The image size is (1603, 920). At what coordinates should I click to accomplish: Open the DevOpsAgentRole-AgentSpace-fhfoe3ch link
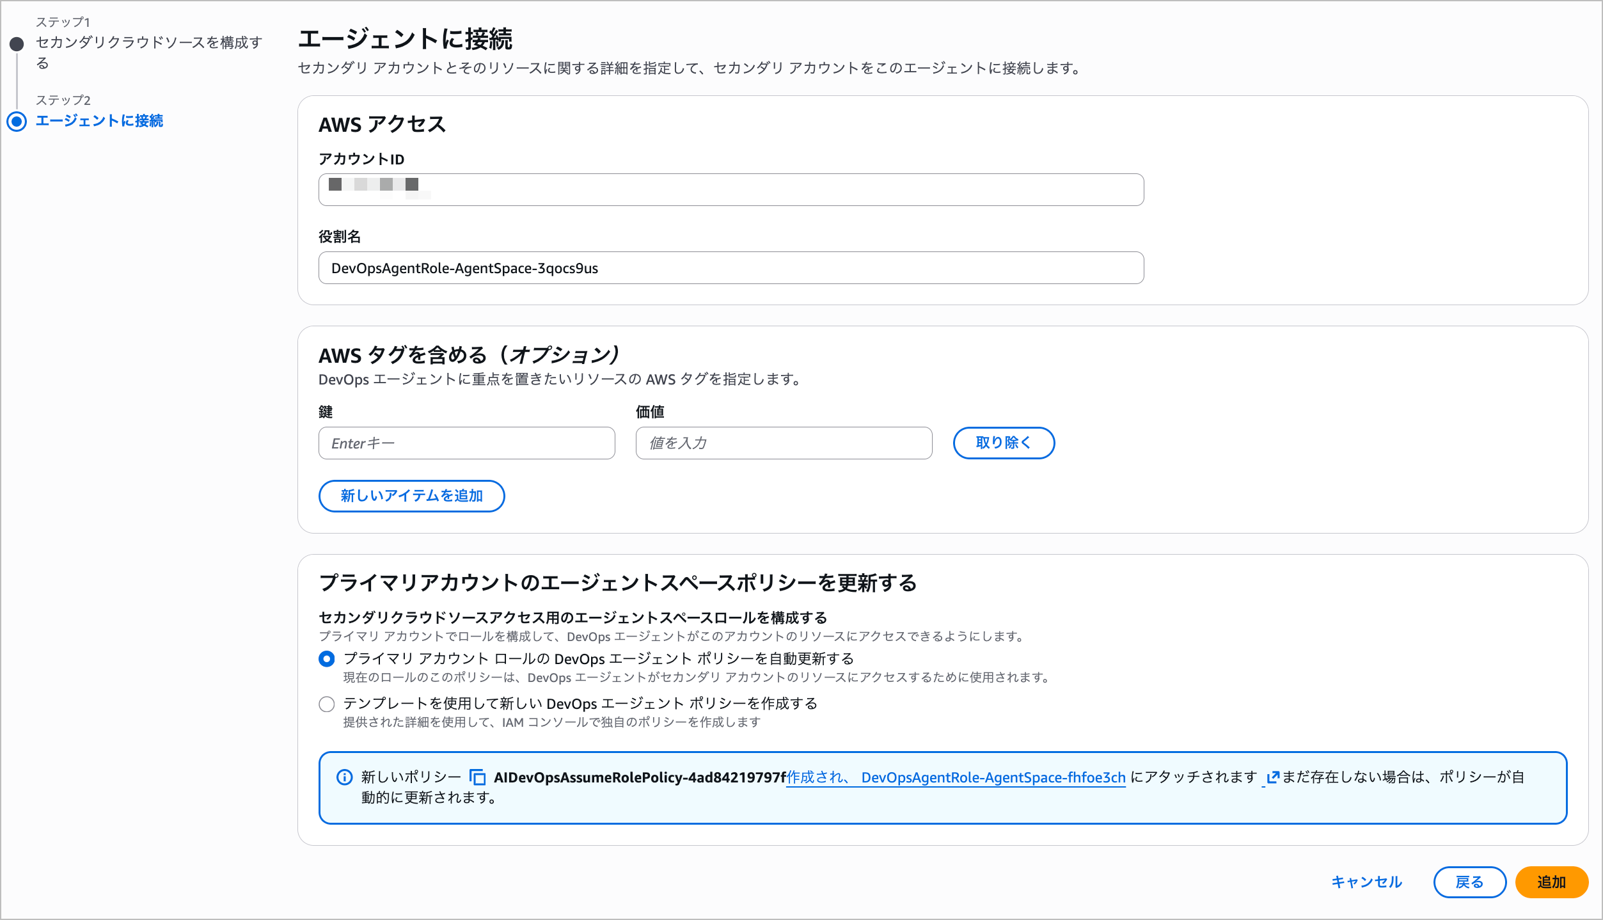tap(993, 777)
